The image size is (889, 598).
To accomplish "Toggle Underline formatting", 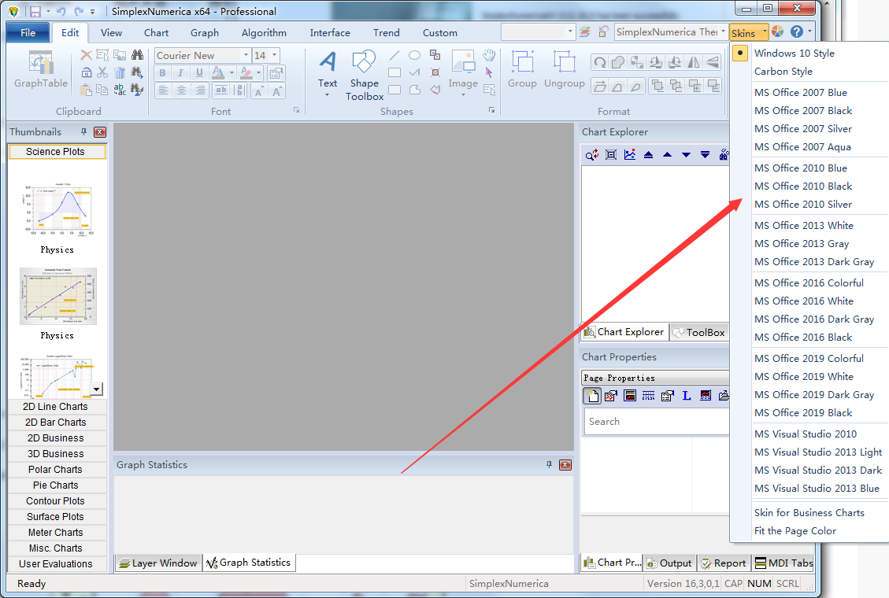I will coord(199,72).
